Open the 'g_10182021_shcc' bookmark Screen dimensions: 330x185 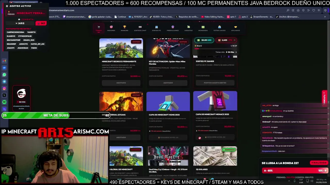pyautogui.click(x=138, y=17)
